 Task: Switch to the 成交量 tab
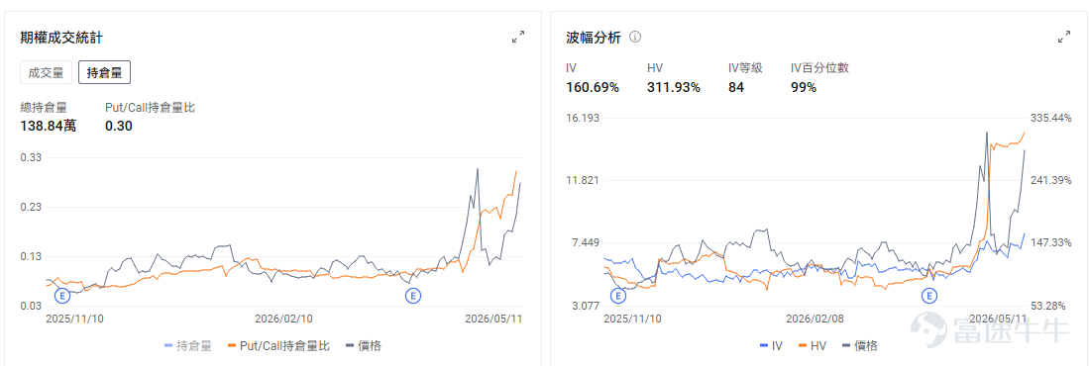(46, 71)
